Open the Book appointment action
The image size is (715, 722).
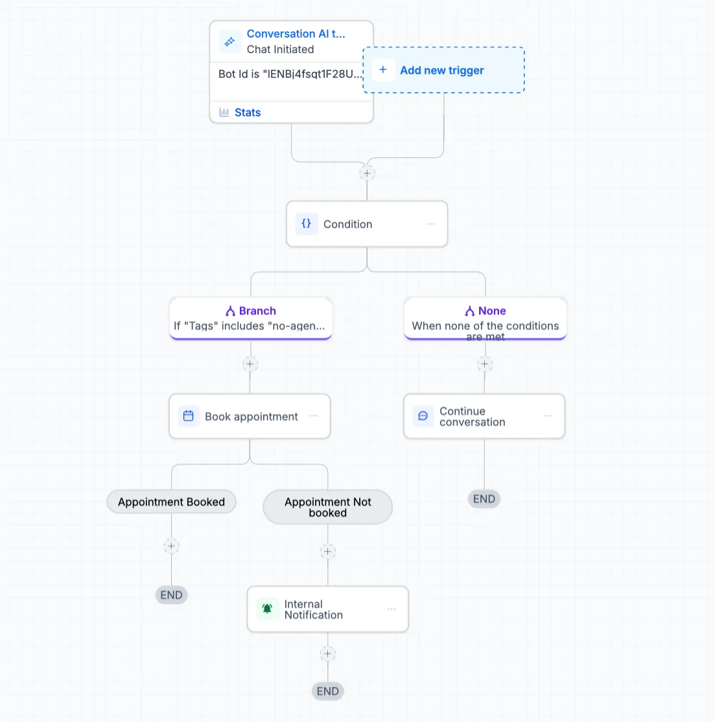click(250, 416)
